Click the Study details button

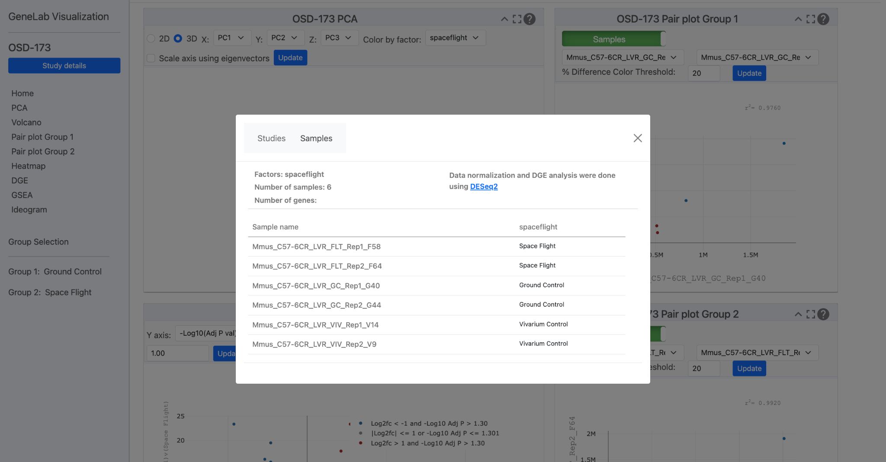64,66
